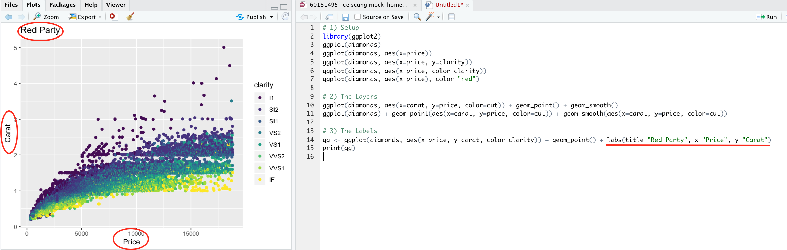Expand the code tools dropdown arrow

439,17
